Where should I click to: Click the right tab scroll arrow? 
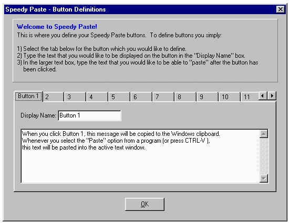(272, 96)
